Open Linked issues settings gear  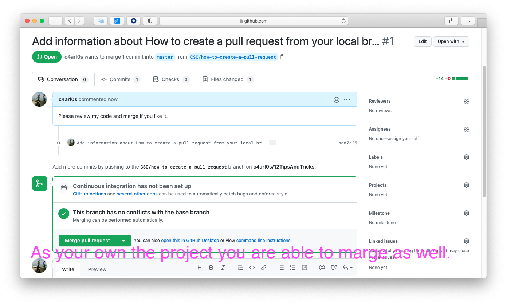466,241
